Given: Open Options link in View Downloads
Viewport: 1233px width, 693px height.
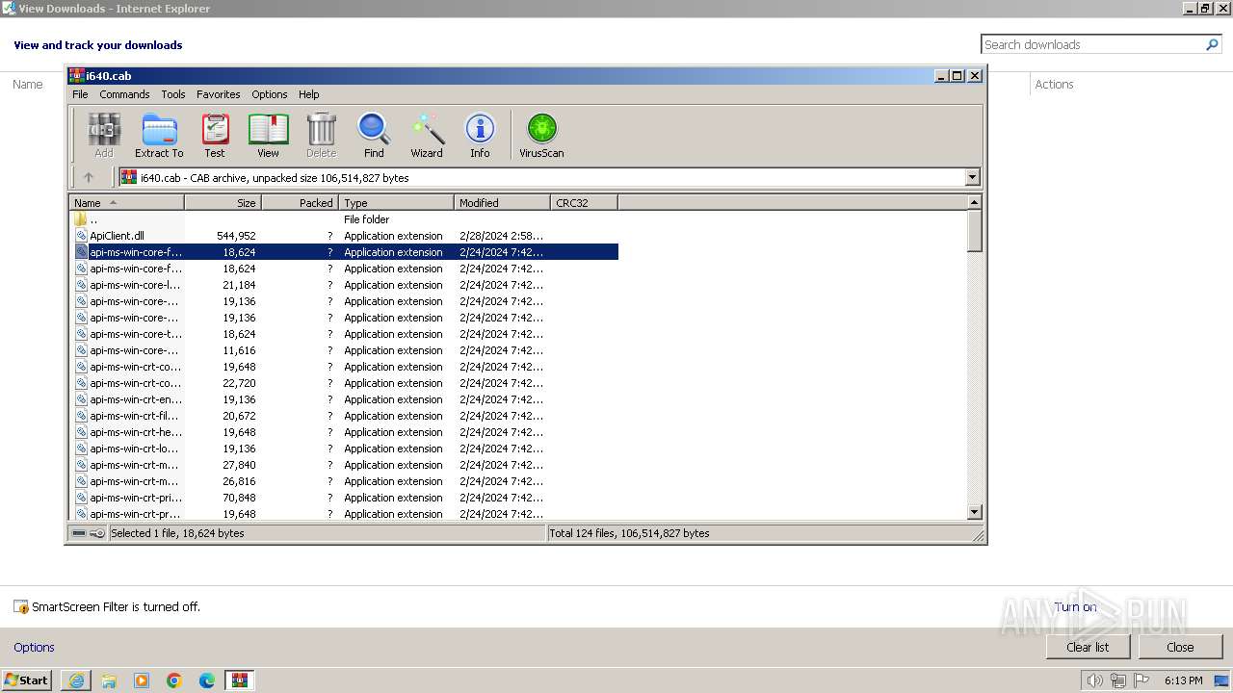Looking at the screenshot, I should pos(34,648).
